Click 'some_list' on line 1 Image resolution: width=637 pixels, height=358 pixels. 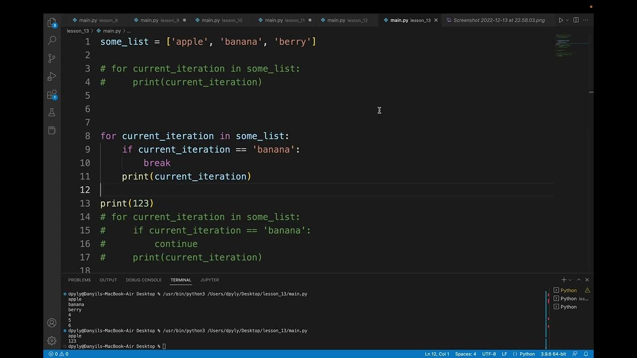point(124,42)
